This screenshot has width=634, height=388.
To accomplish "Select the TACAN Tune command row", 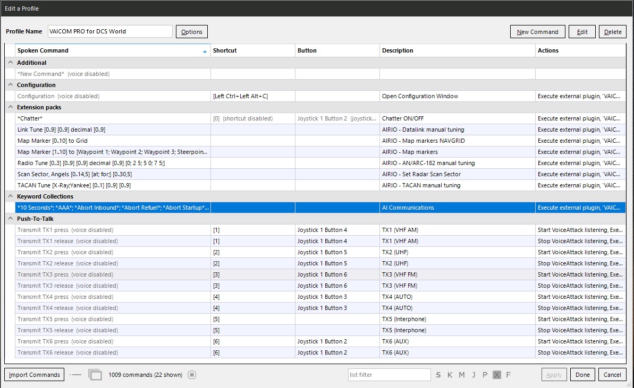I will coord(320,185).
